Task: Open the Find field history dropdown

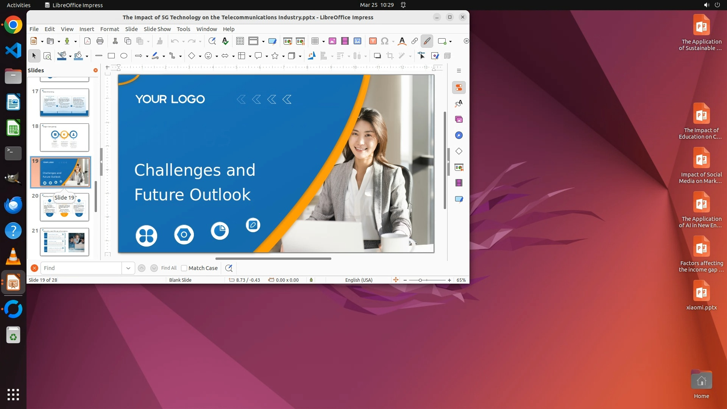Action: [x=128, y=268]
